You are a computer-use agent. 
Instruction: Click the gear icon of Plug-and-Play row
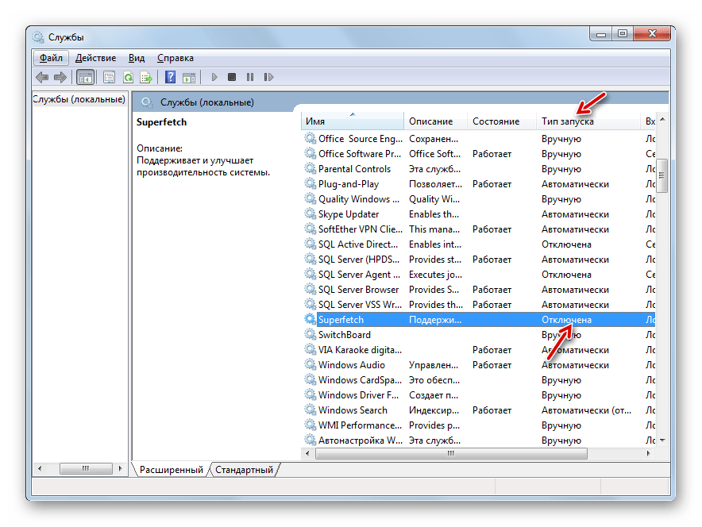click(x=310, y=183)
